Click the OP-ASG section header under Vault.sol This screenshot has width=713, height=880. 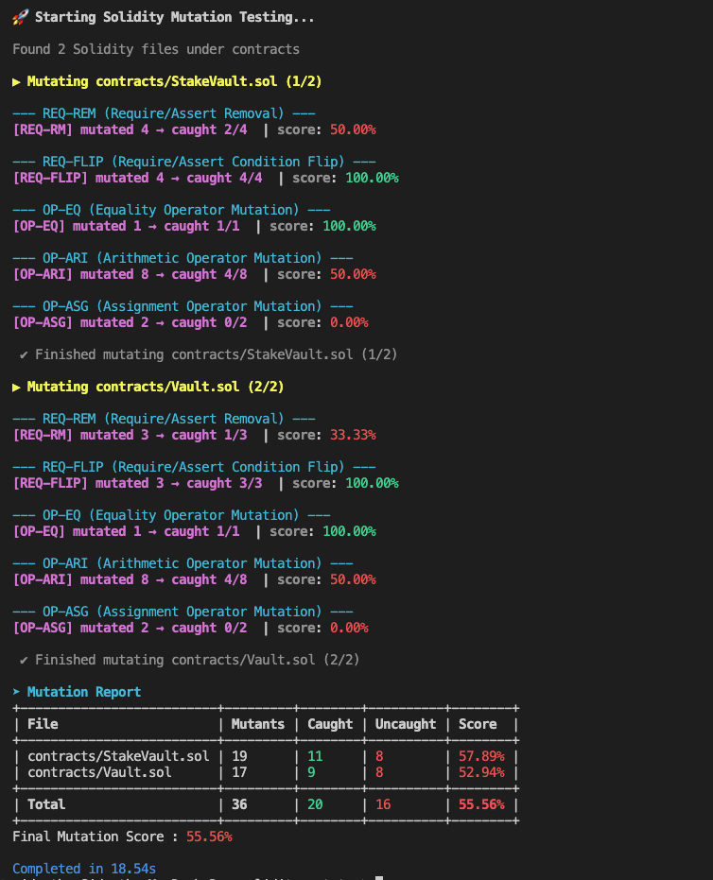point(183,613)
